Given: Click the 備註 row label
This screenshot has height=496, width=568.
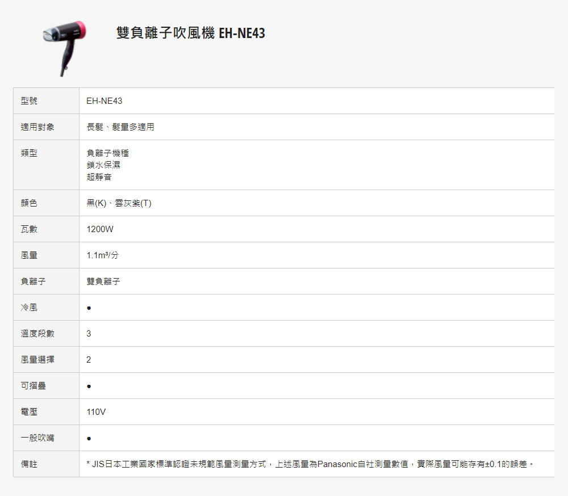Looking at the screenshot, I should pyautogui.click(x=29, y=464).
